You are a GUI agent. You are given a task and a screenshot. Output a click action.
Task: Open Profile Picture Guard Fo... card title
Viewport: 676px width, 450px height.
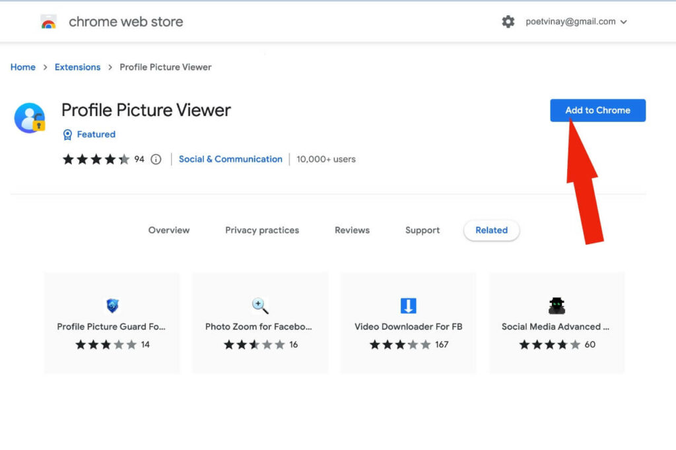pos(111,327)
